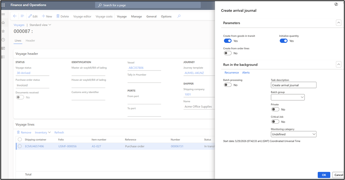The height and width of the screenshot is (180, 345).
Task: Switch to the Lines tab
Action: pos(18,41)
